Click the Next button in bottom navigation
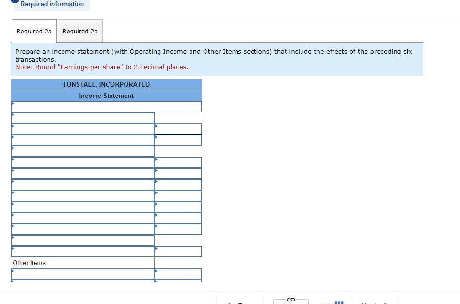Image resolution: width=460 pixels, height=304 pixels. (369, 303)
